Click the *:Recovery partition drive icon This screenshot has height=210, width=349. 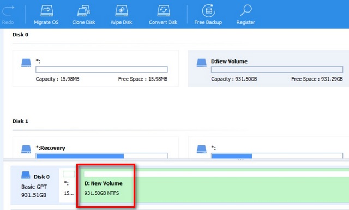click(x=26, y=149)
